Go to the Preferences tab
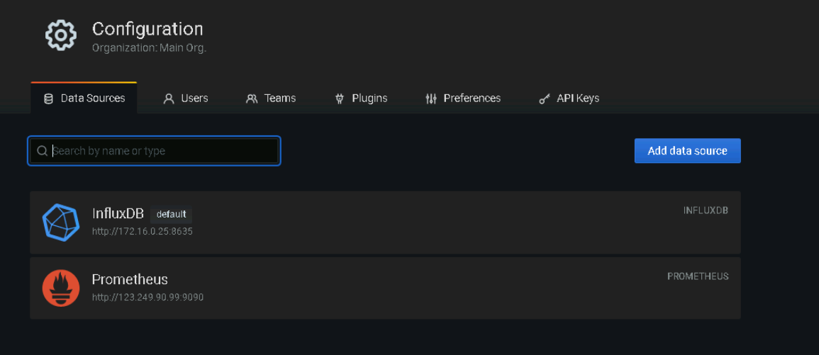The width and height of the screenshot is (819, 355). point(463,98)
